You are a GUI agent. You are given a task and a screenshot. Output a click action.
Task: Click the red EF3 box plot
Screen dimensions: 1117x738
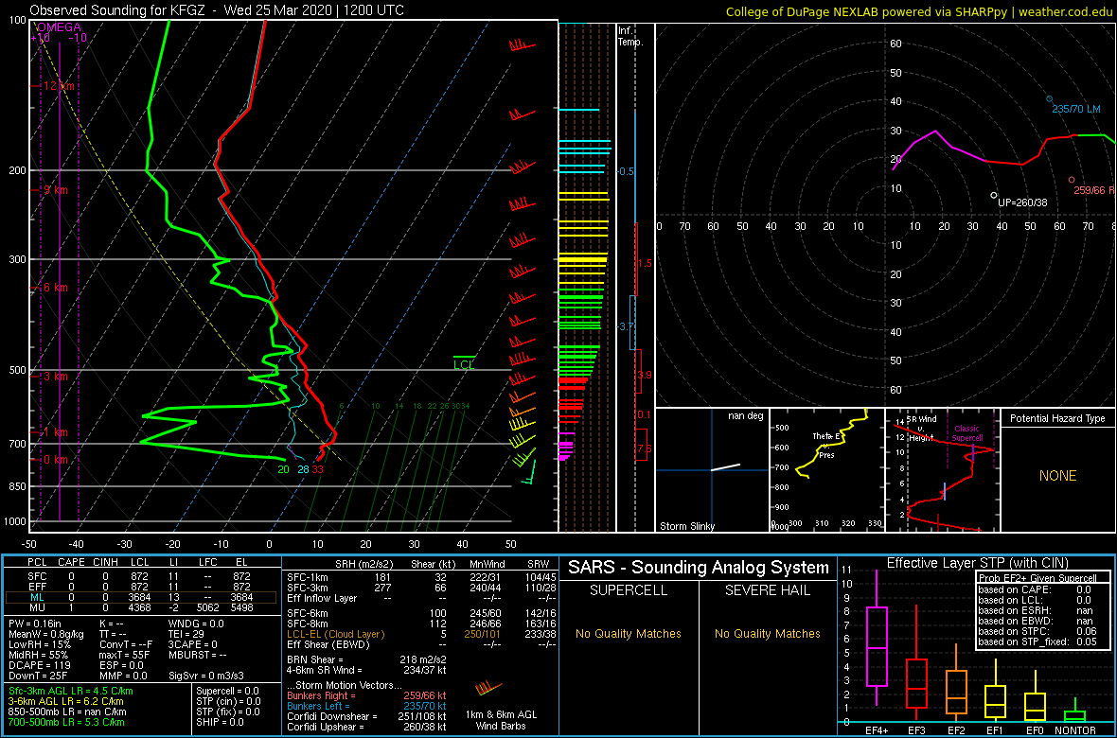coord(916,663)
